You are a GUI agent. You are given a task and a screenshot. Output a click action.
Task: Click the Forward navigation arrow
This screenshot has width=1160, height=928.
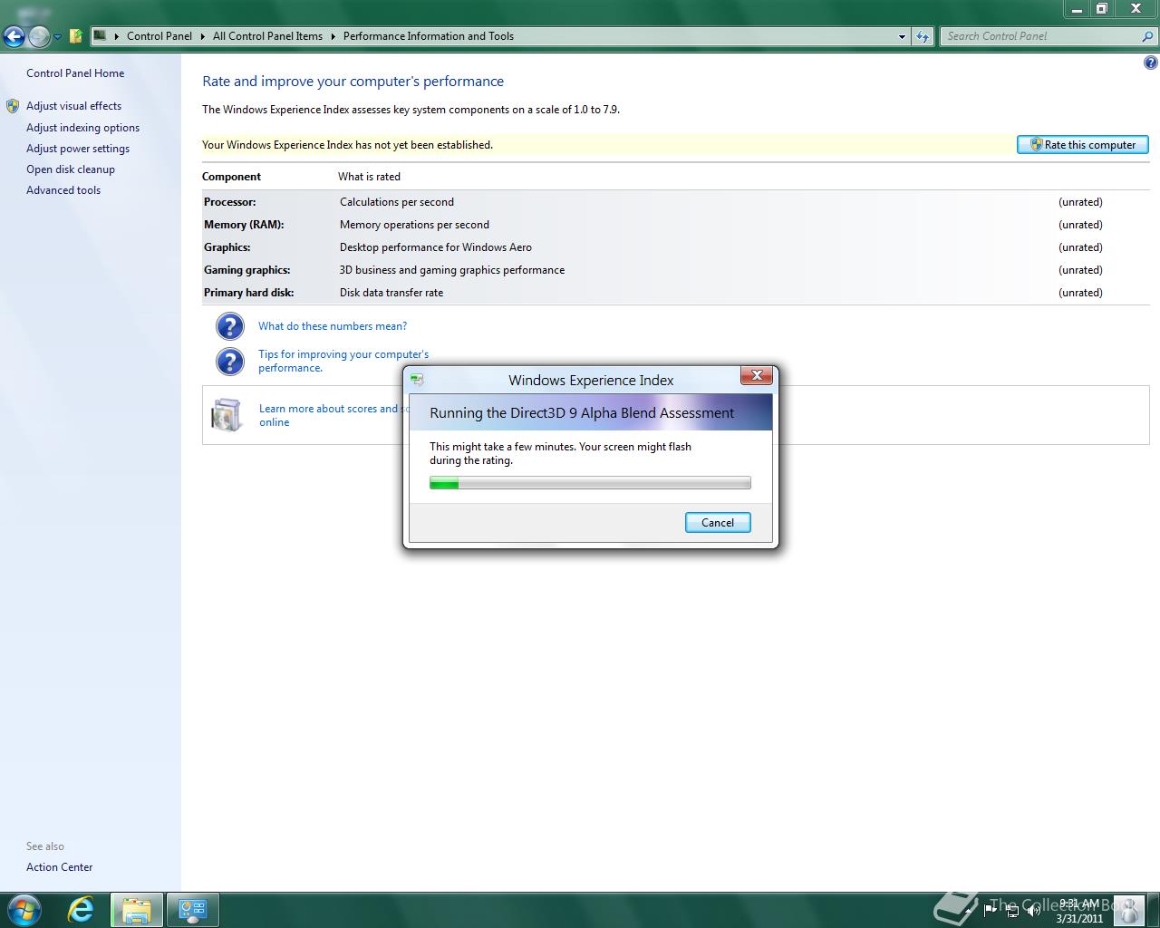(39, 36)
